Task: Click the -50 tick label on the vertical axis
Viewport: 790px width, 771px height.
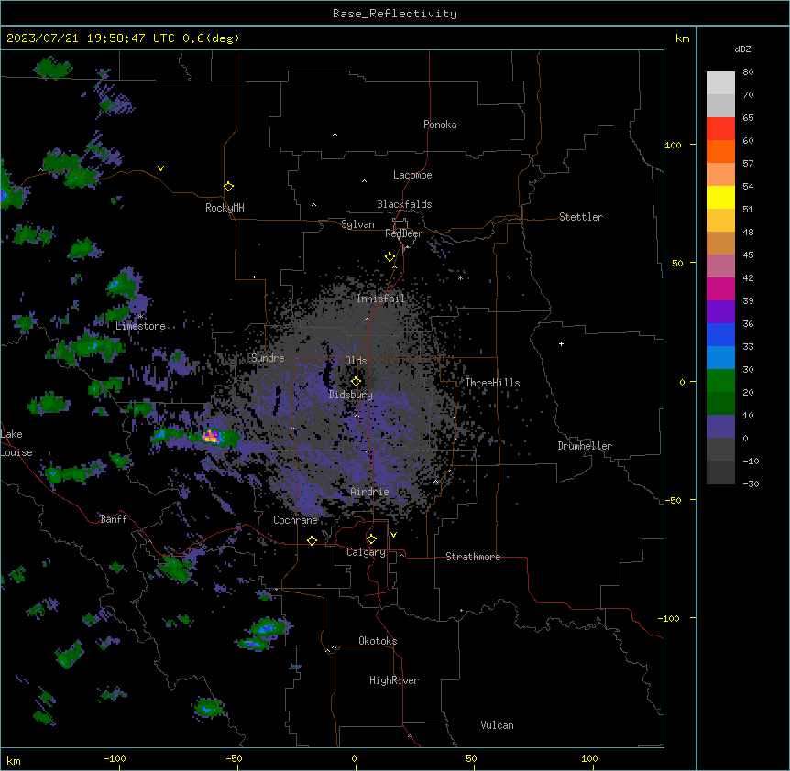Action: tap(673, 500)
